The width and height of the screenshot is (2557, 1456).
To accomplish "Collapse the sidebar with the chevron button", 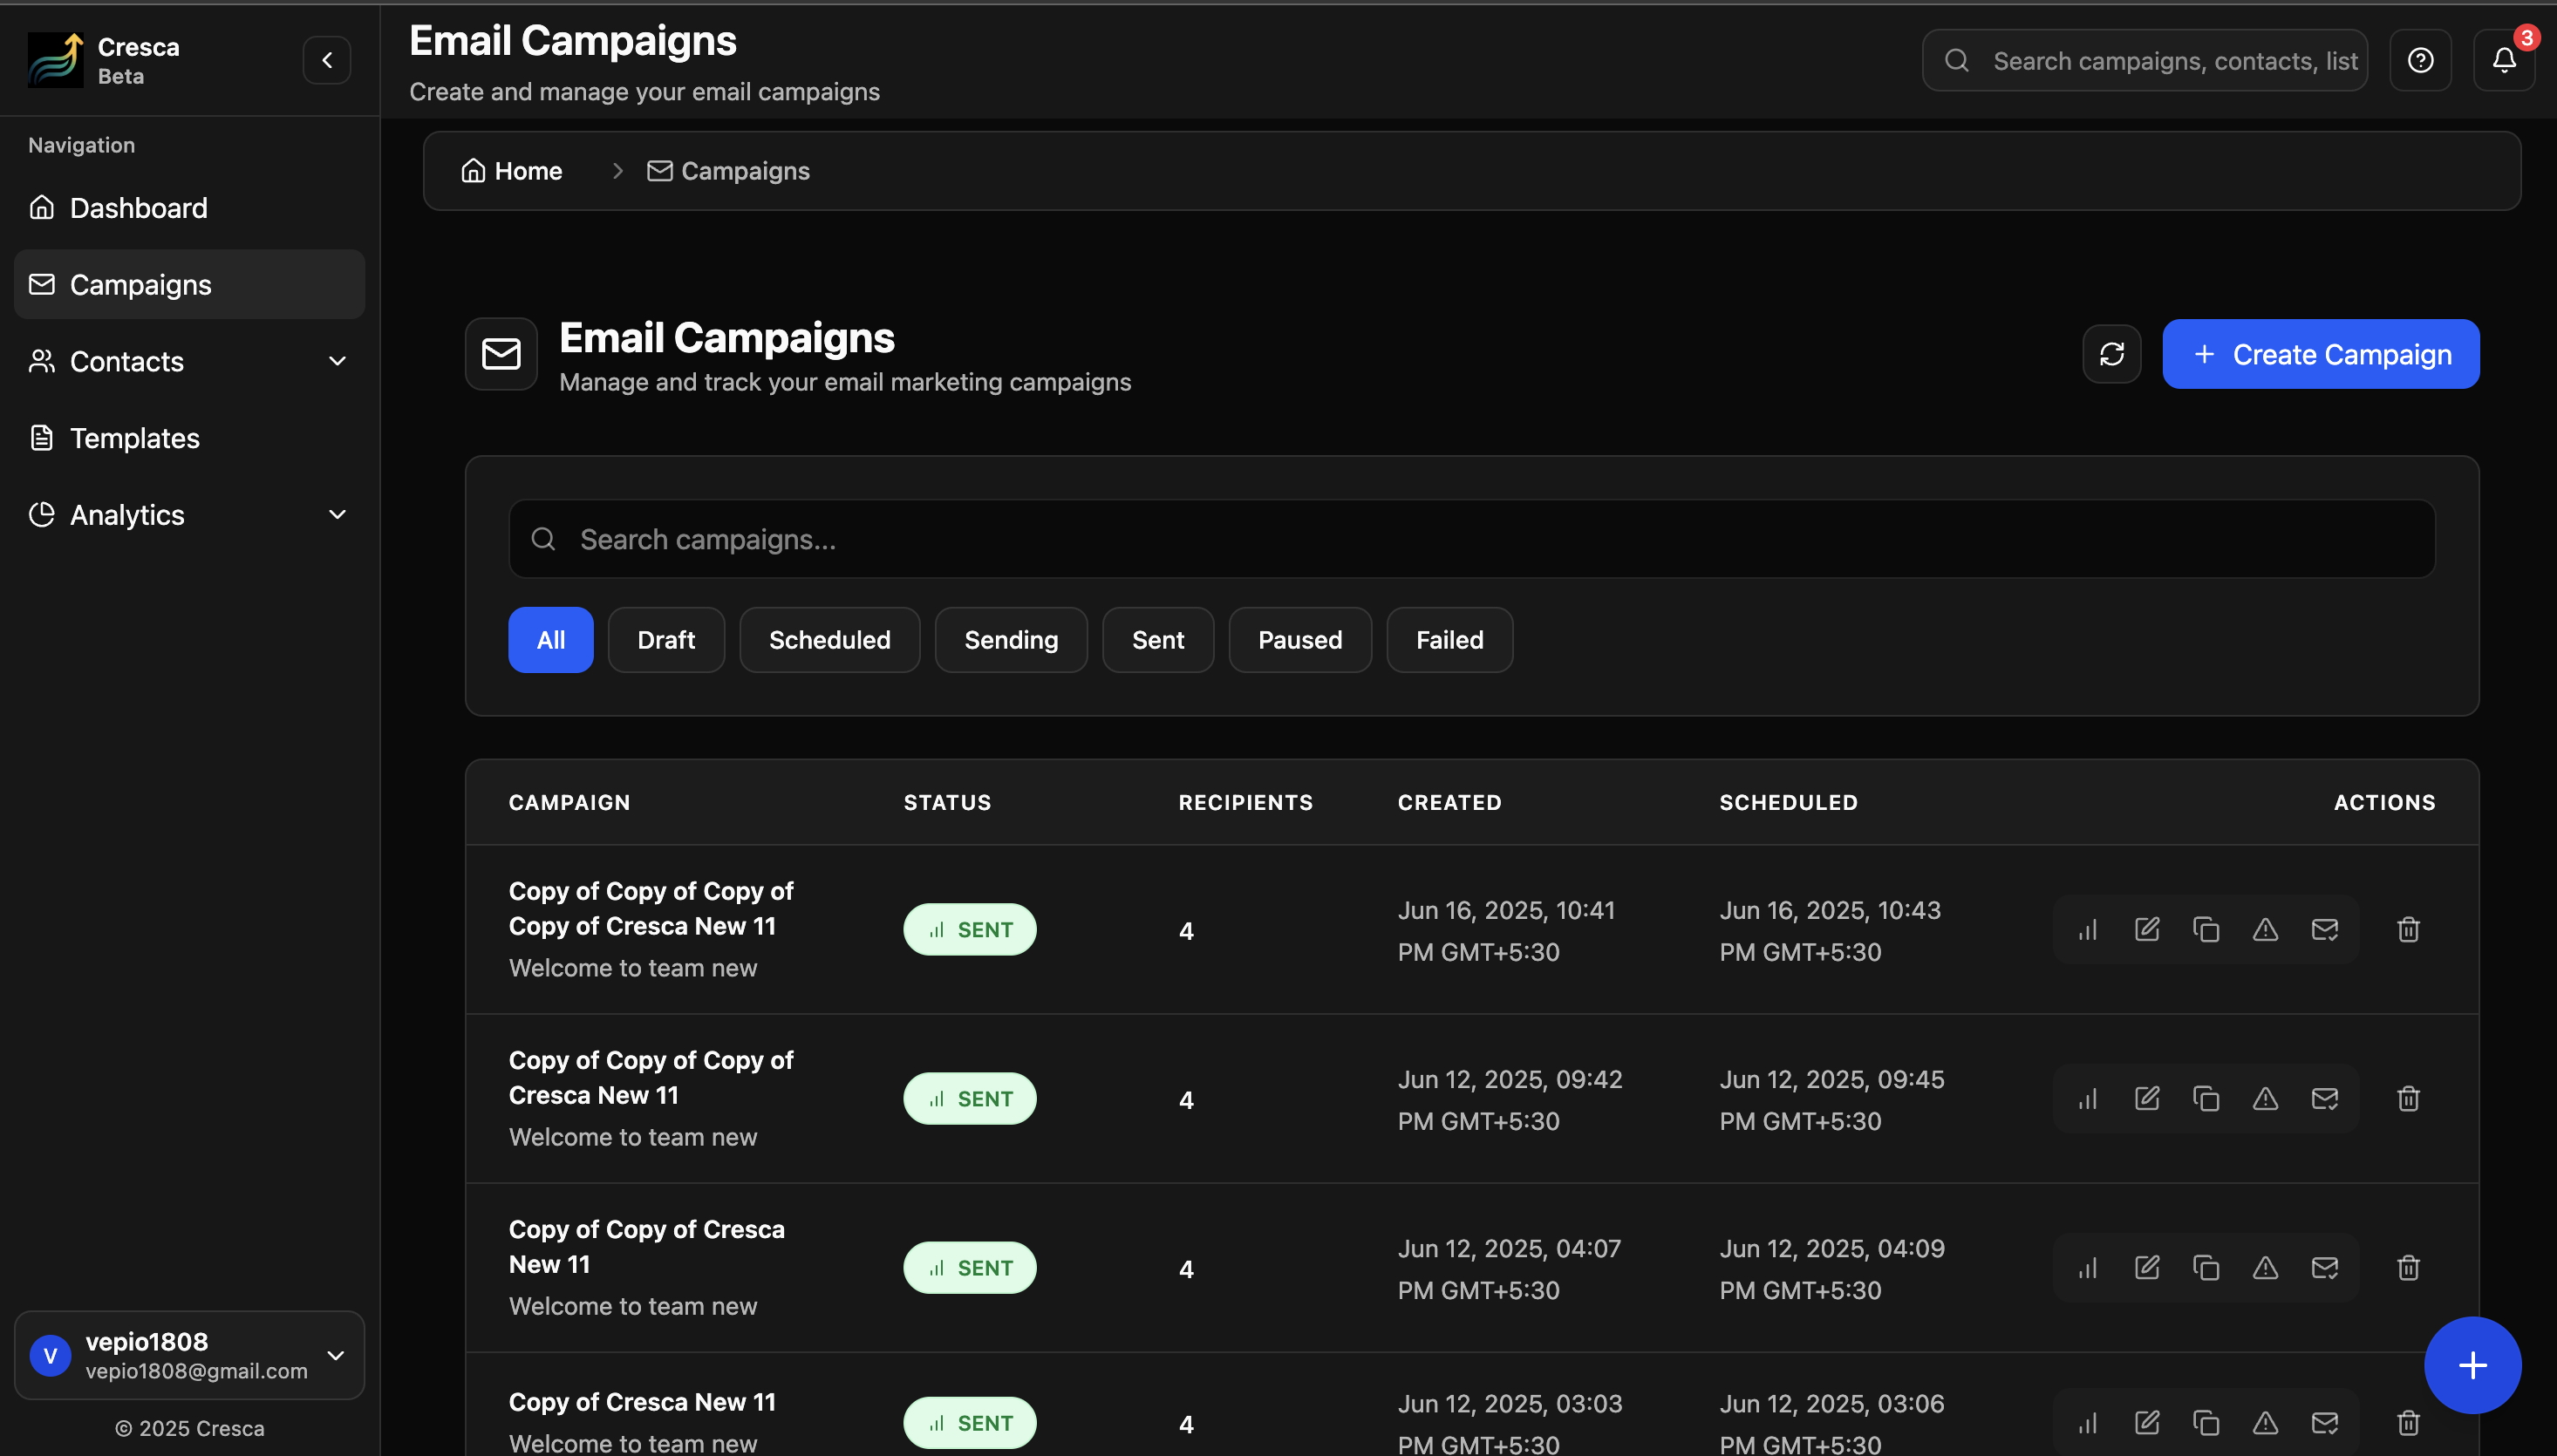I will tap(327, 60).
